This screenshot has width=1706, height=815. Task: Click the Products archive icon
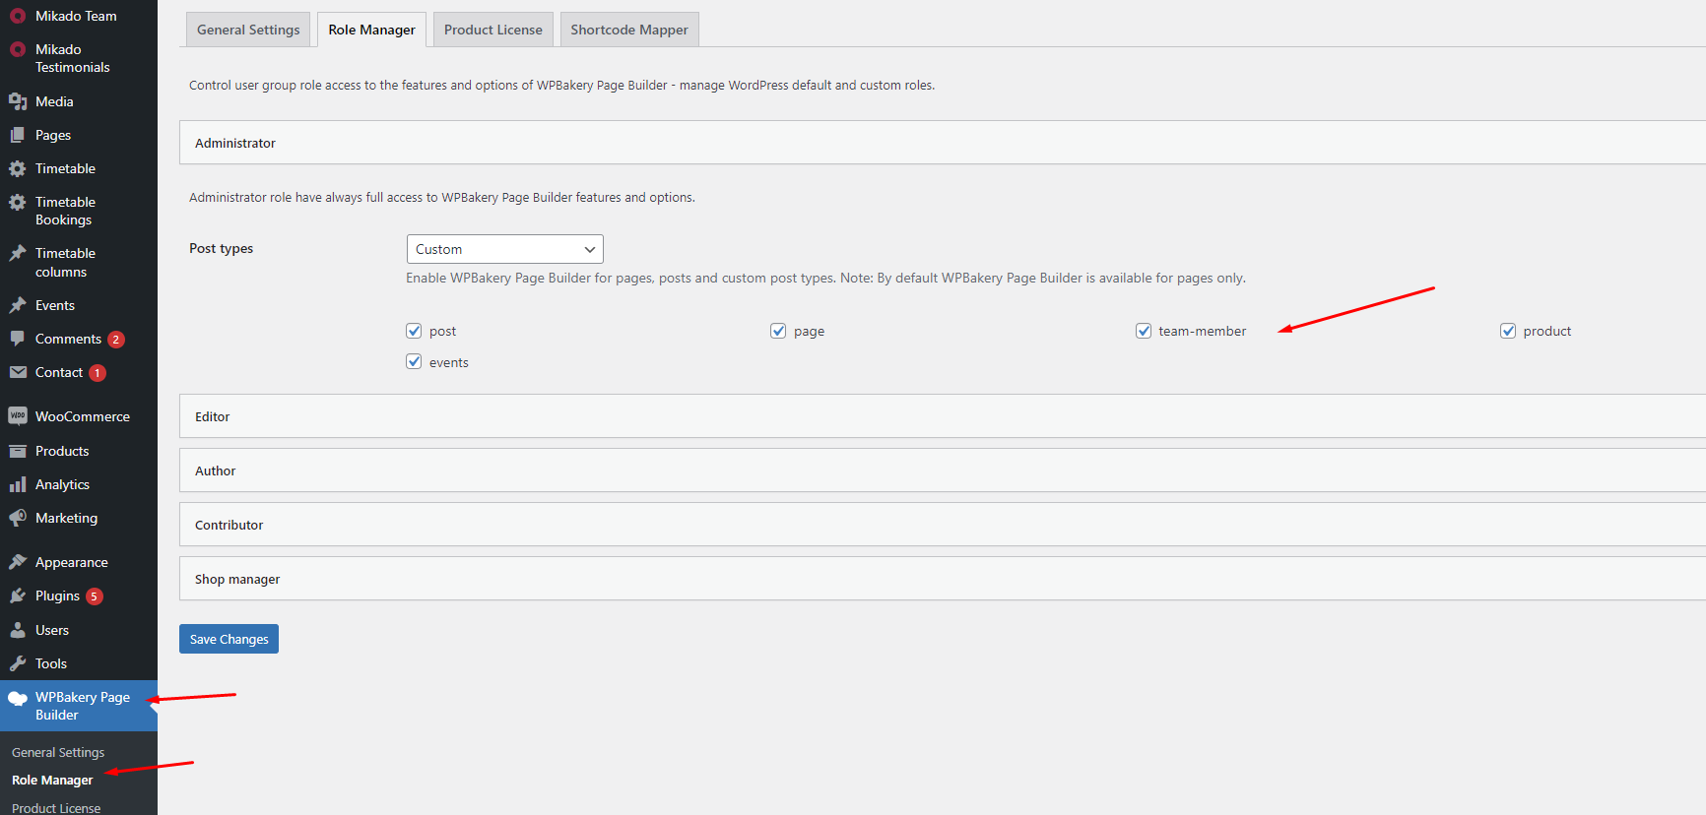point(18,451)
